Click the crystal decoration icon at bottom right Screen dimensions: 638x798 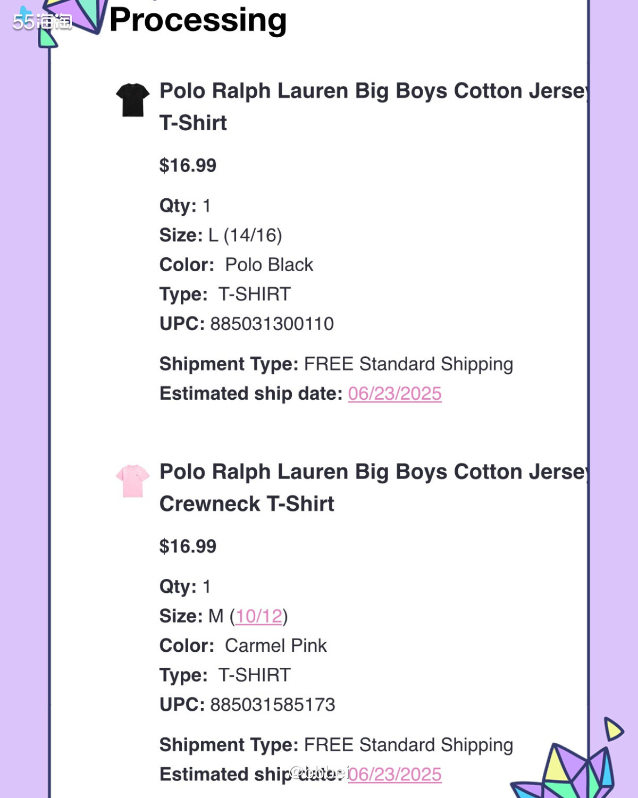pos(564,771)
